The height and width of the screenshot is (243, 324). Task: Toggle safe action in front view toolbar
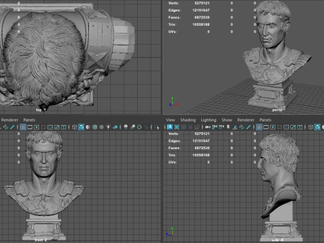pyautogui.click(x=57, y=128)
